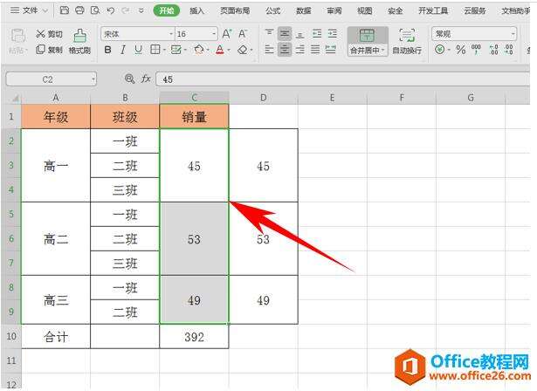Click the Save icon in quick access toolbar
Viewport: 537px width, 391px height.
click(x=65, y=10)
